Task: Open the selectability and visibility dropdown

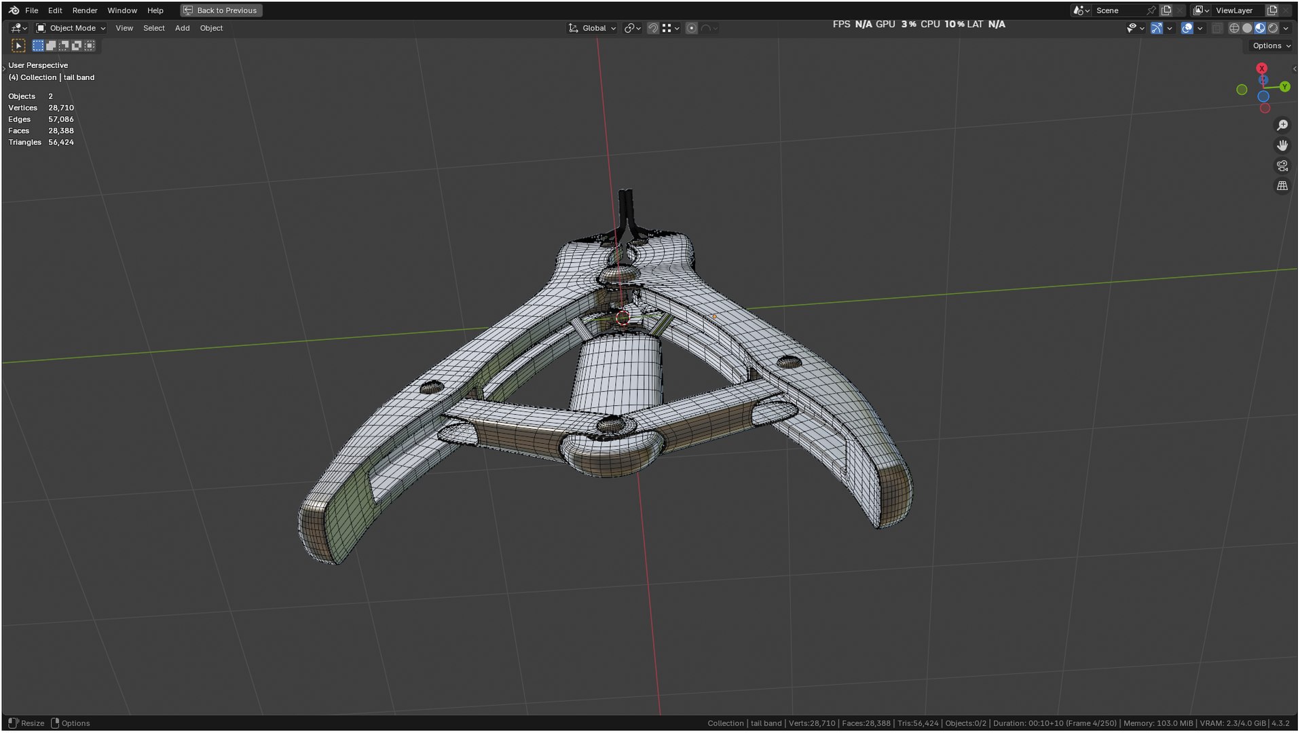Action: point(1135,28)
